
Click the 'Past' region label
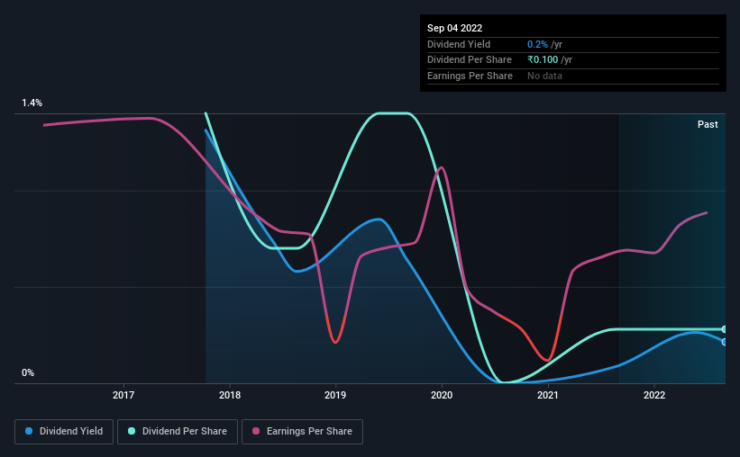(x=708, y=124)
